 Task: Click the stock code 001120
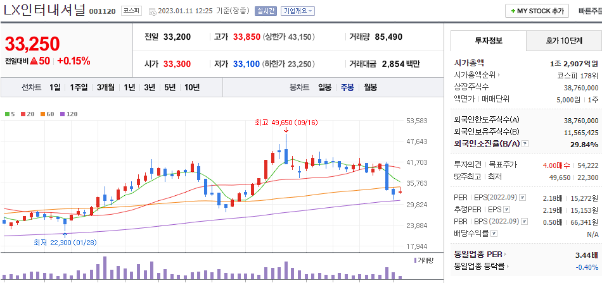pos(102,11)
